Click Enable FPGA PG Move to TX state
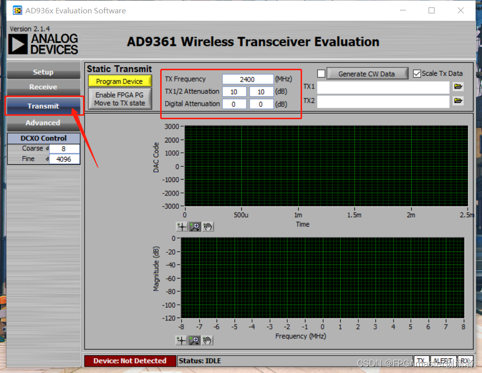482x373 pixels. [120, 99]
